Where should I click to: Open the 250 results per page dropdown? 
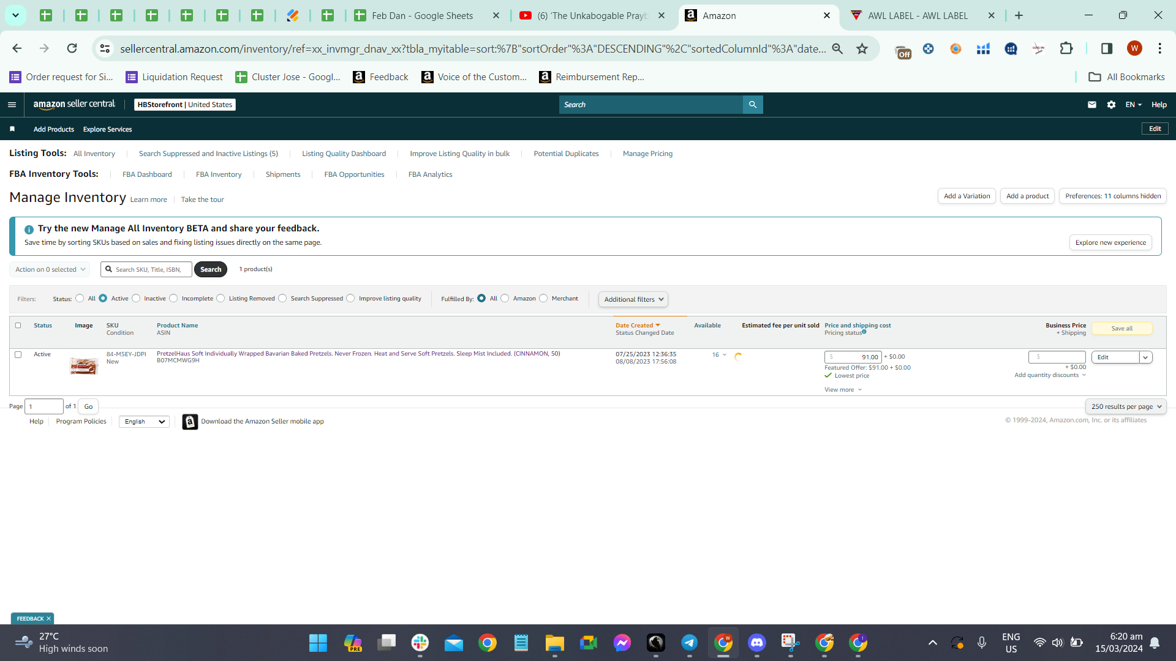tap(1126, 406)
